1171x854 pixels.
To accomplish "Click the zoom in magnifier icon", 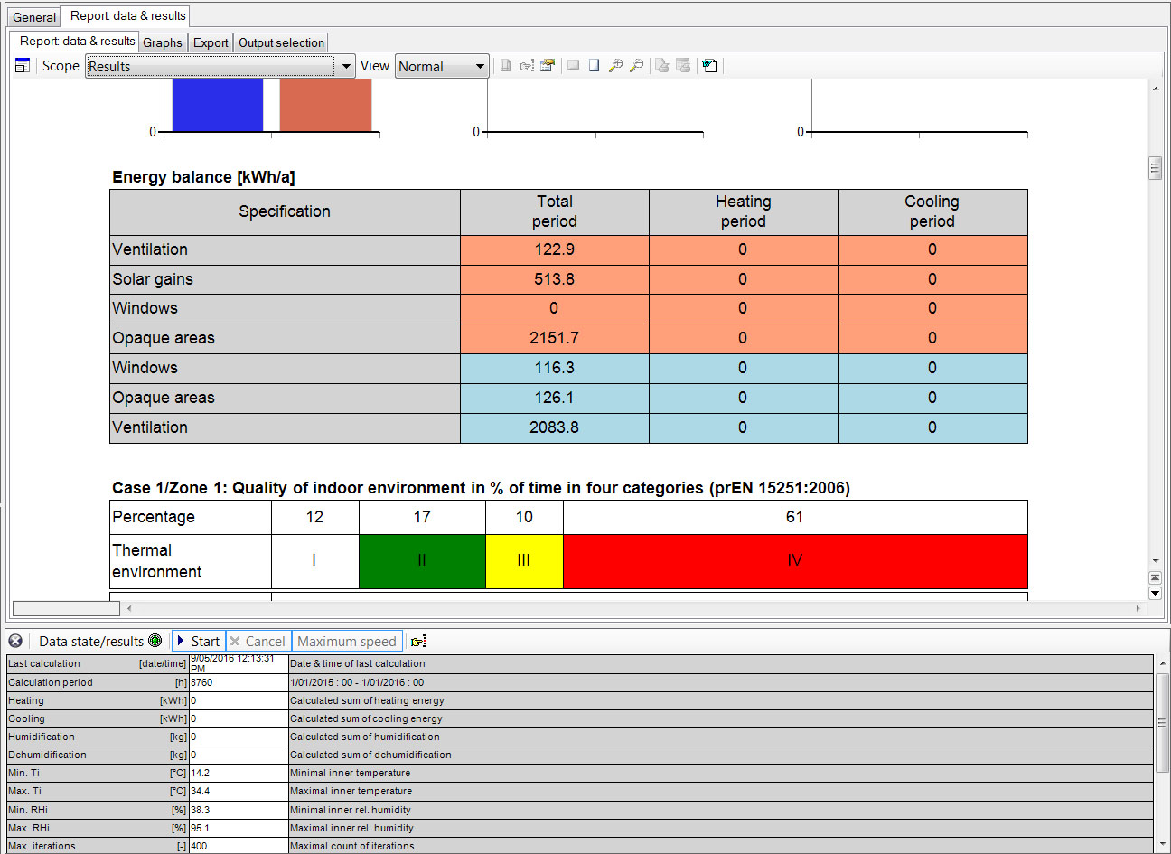I will point(615,66).
